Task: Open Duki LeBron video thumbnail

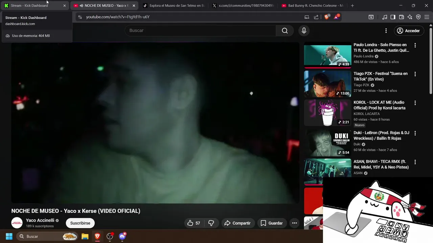Action: point(327,143)
